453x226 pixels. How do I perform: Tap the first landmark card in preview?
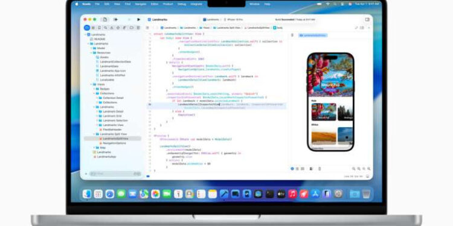click(324, 112)
